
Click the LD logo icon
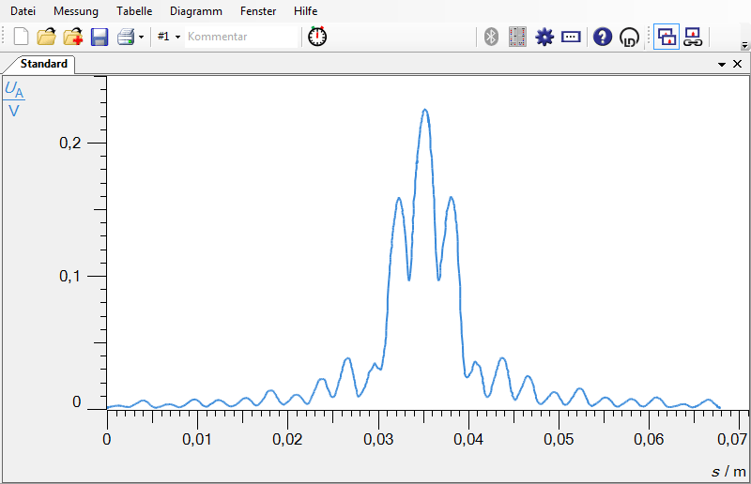pyautogui.click(x=629, y=37)
